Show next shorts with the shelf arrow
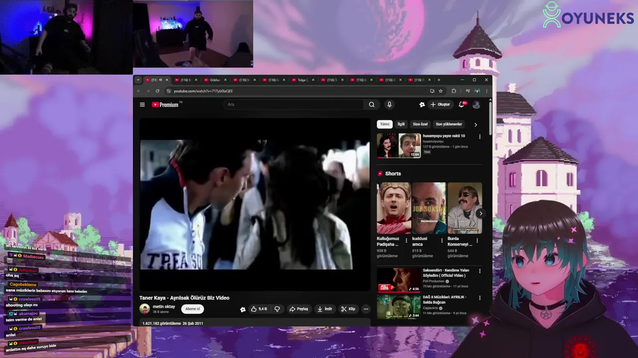 (480, 213)
